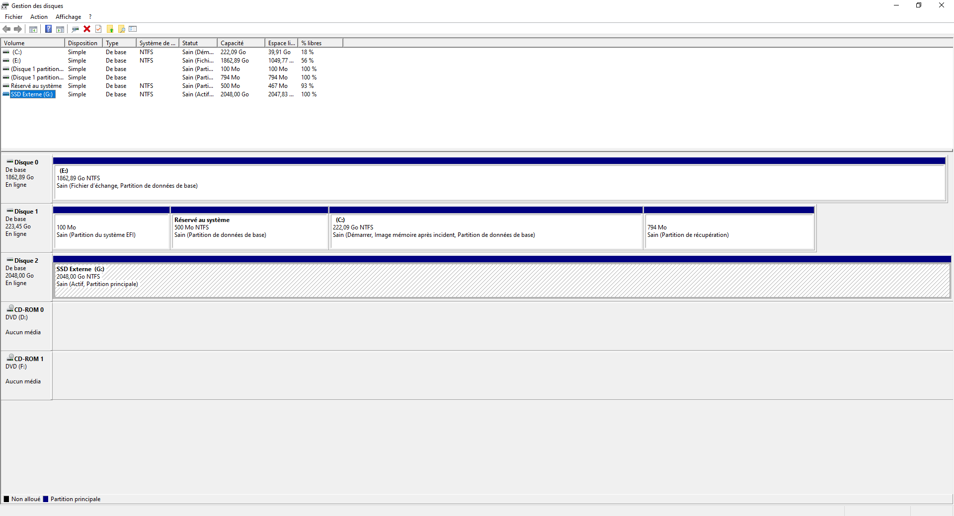Image resolution: width=954 pixels, height=516 pixels.
Task: Select the SSD Externe (G:) partition block
Action: [x=502, y=277]
